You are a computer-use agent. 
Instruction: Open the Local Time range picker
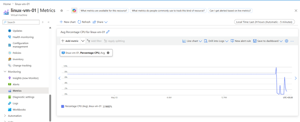264,22
